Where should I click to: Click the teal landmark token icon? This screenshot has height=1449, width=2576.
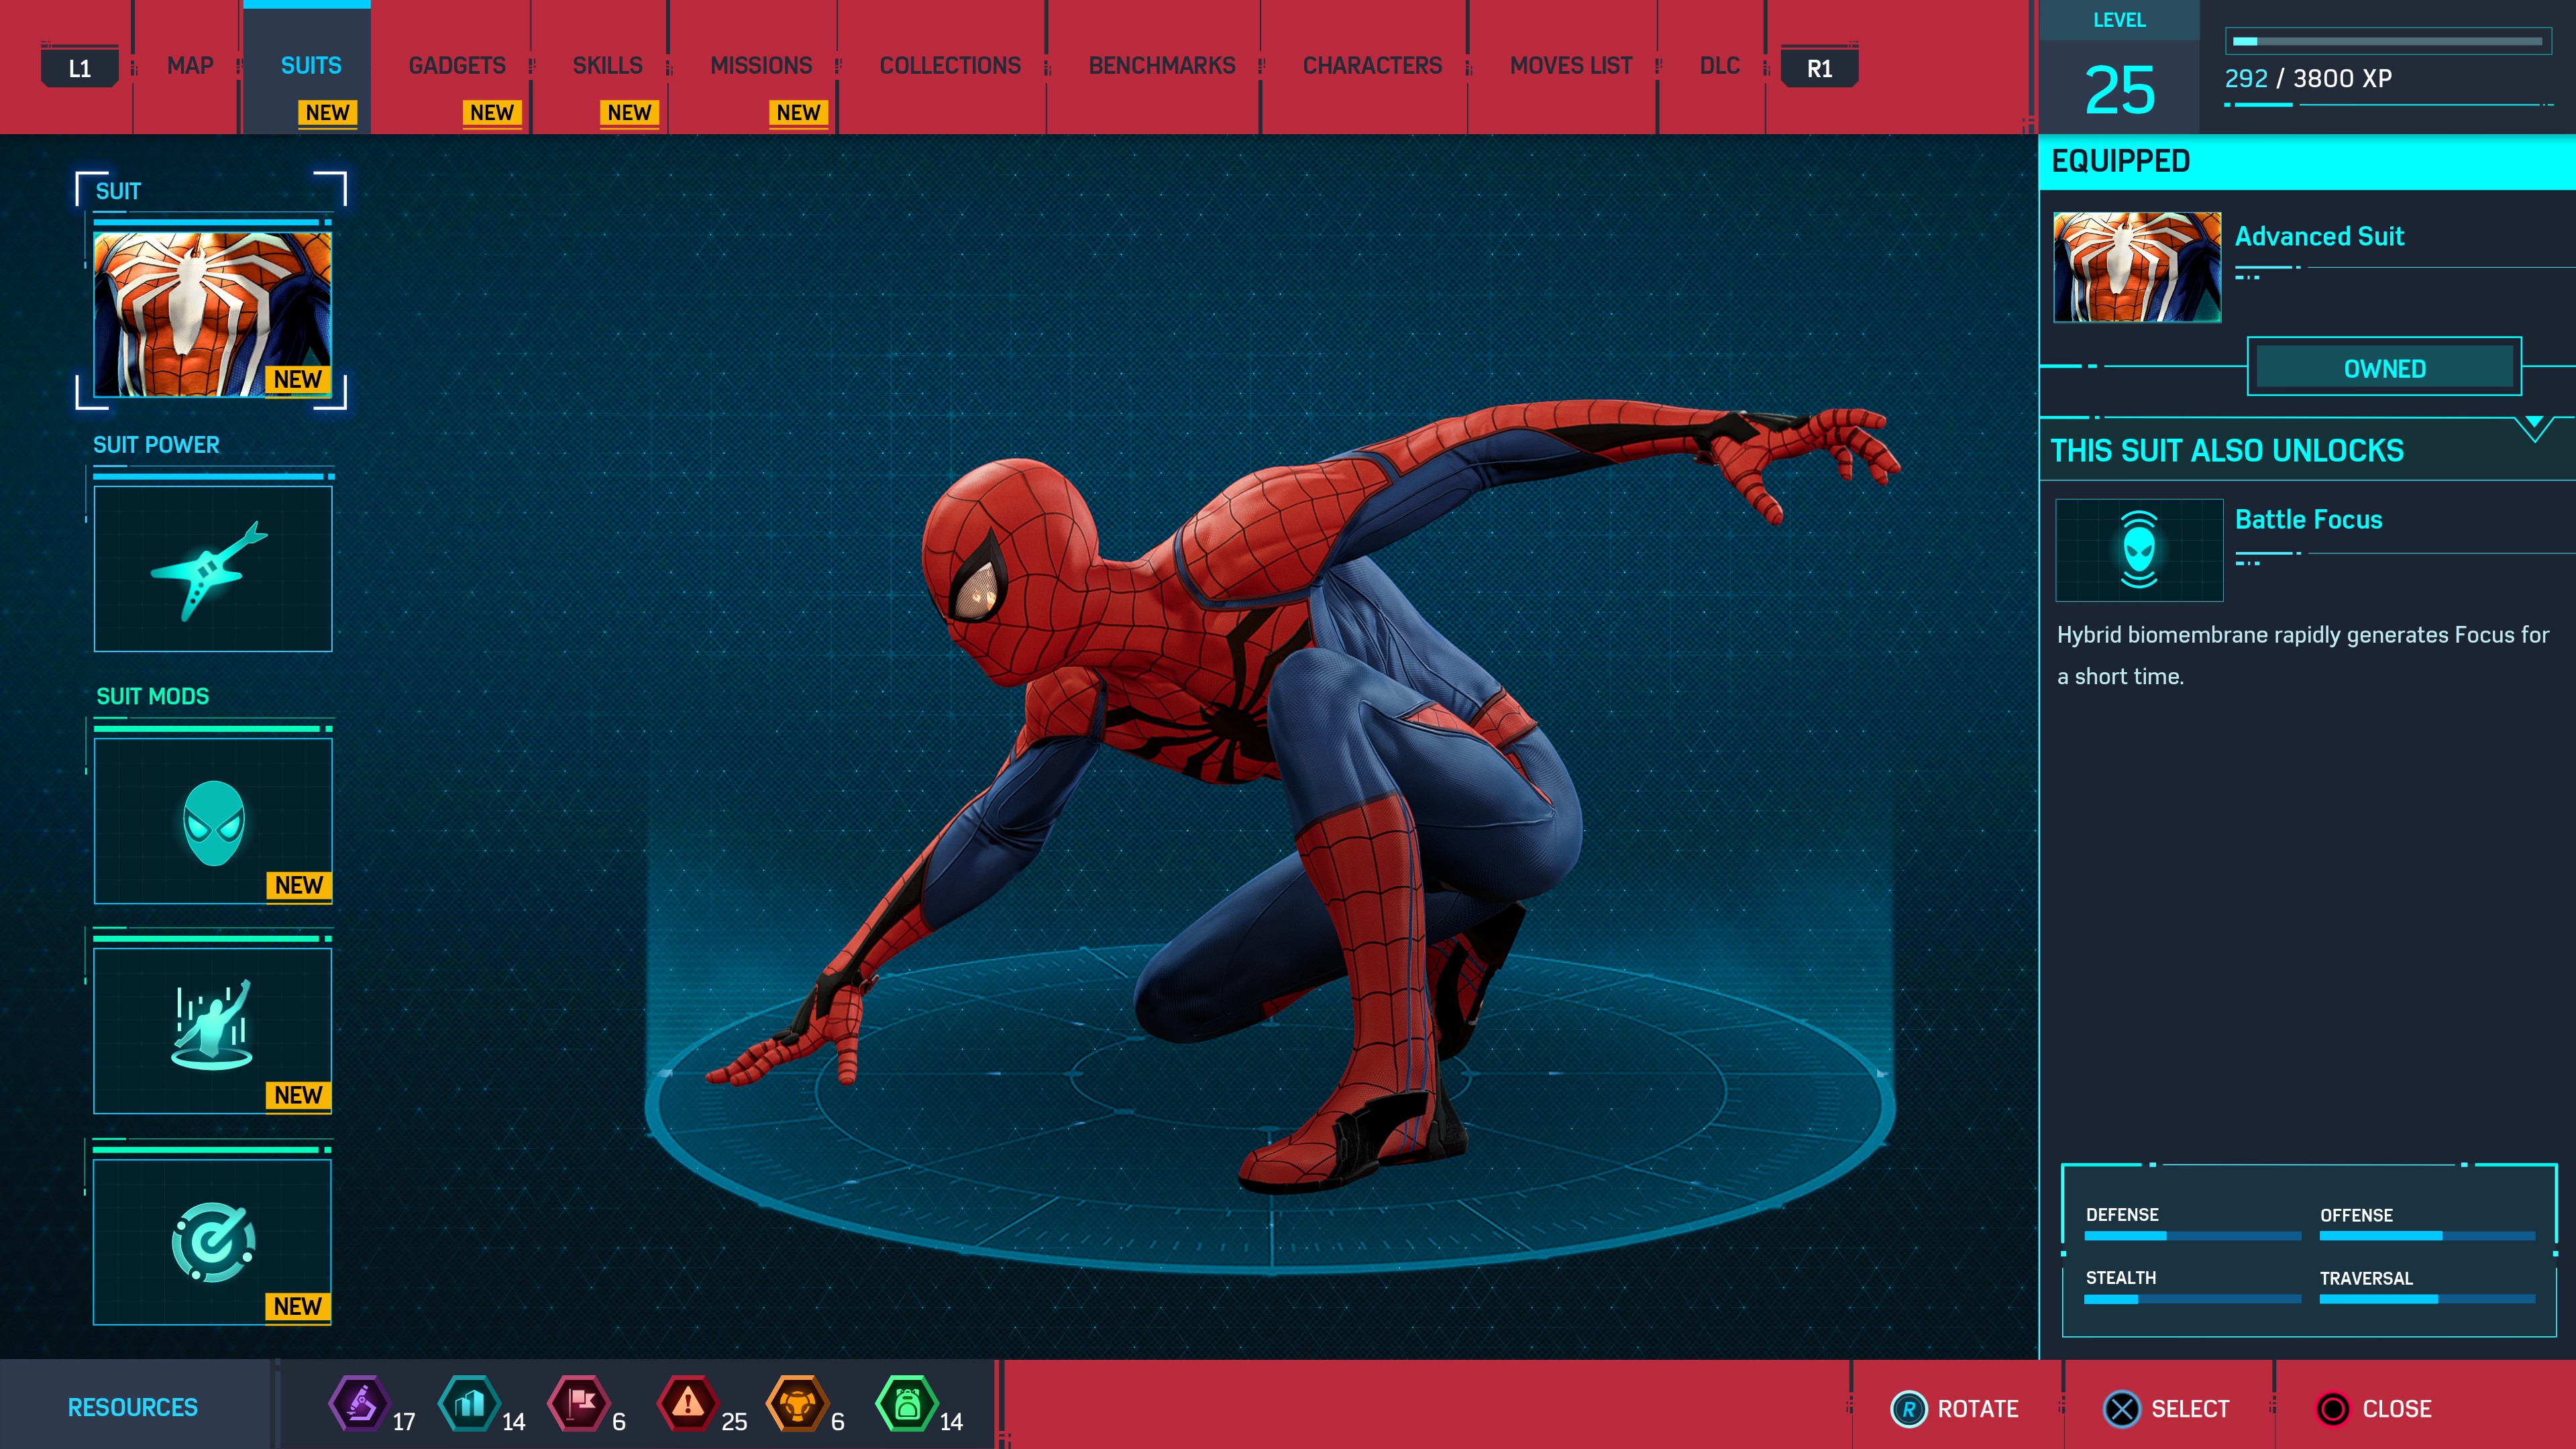coord(469,1404)
